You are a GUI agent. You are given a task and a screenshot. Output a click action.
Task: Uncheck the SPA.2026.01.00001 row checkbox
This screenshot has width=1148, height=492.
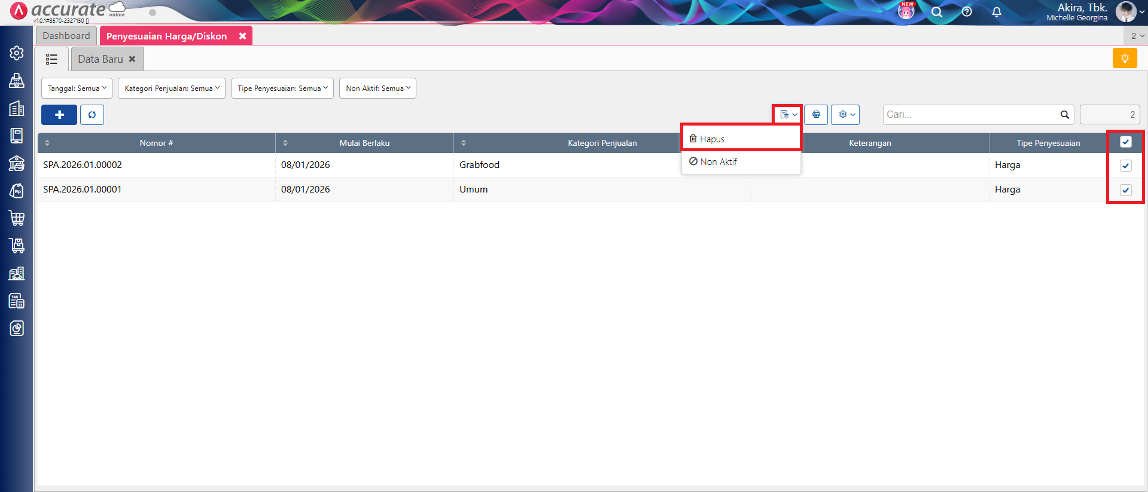(x=1125, y=190)
